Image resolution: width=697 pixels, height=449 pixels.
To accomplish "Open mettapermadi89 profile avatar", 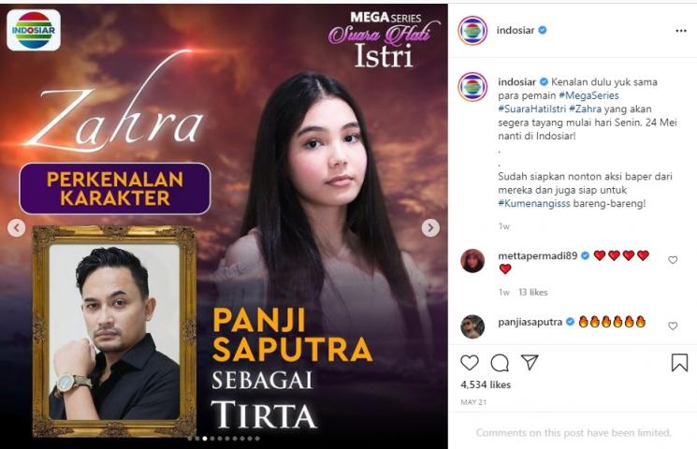I will point(472,260).
